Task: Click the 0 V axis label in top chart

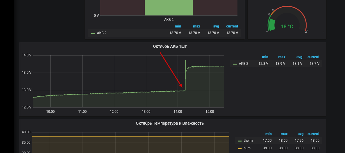Action: click(96, 16)
